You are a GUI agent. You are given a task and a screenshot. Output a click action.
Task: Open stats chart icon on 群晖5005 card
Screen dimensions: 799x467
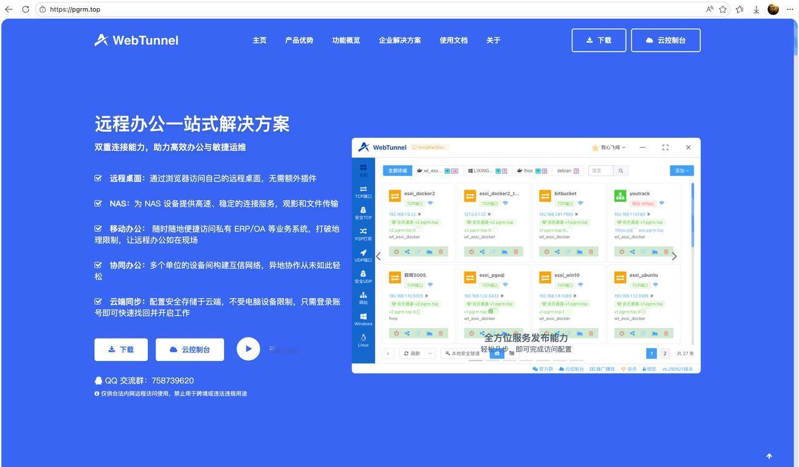tap(429, 334)
